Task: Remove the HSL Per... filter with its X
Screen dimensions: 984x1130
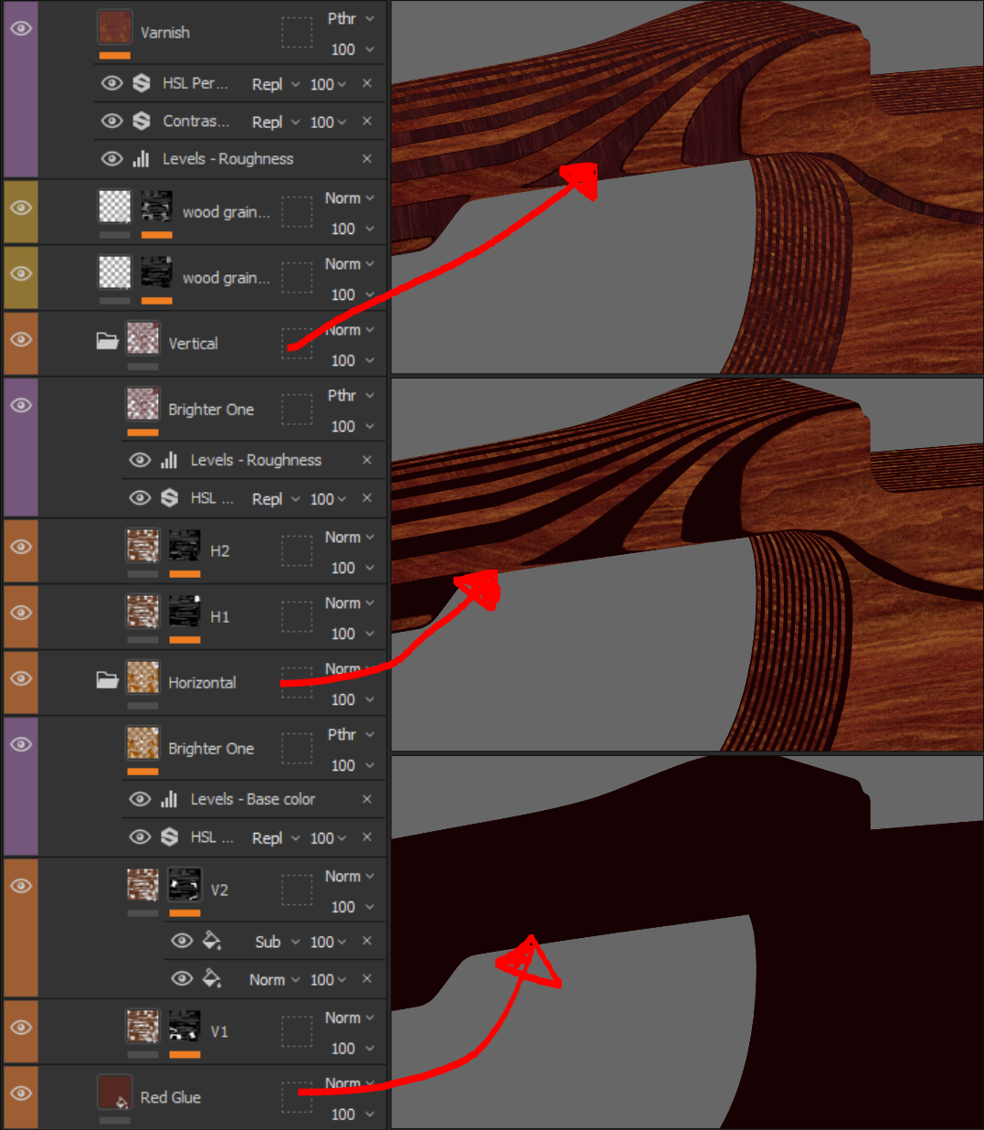Action: pos(366,83)
